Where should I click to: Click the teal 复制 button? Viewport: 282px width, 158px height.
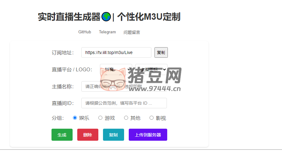pos(114,135)
